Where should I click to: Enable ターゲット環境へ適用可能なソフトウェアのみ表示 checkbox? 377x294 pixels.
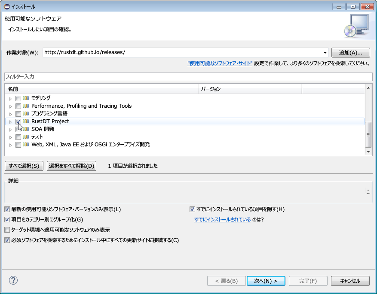click(7, 230)
